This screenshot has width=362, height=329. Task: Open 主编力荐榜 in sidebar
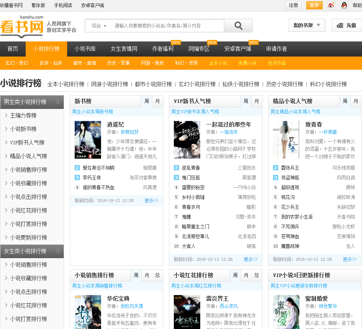(x=23, y=116)
